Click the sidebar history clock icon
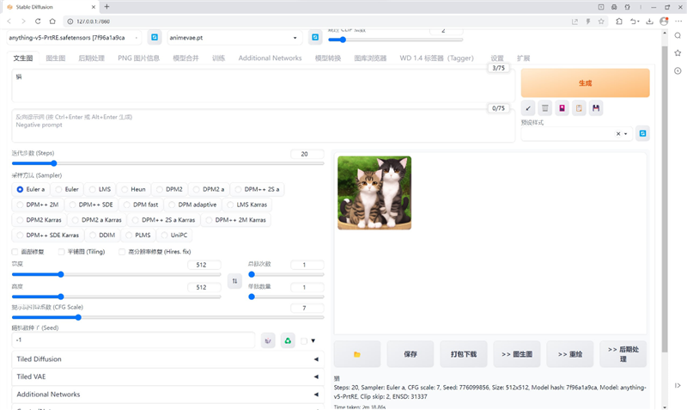This screenshot has width=687, height=410. pyautogui.click(x=678, y=70)
